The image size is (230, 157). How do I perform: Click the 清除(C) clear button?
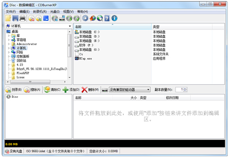[52, 90]
